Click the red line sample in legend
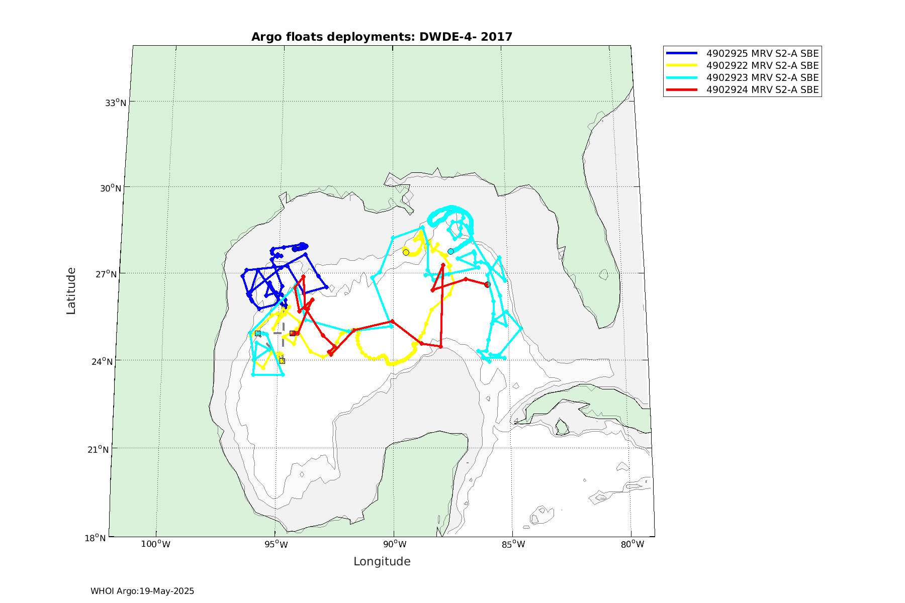Viewport: 905px width, 603px height. [x=682, y=90]
